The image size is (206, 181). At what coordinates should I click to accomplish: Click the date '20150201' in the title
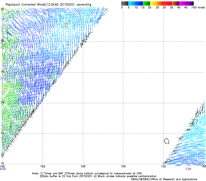(67, 5)
